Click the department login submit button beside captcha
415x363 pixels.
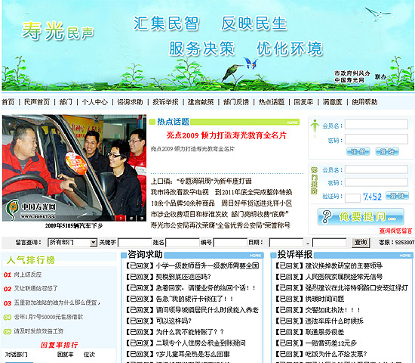[x=397, y=196]
